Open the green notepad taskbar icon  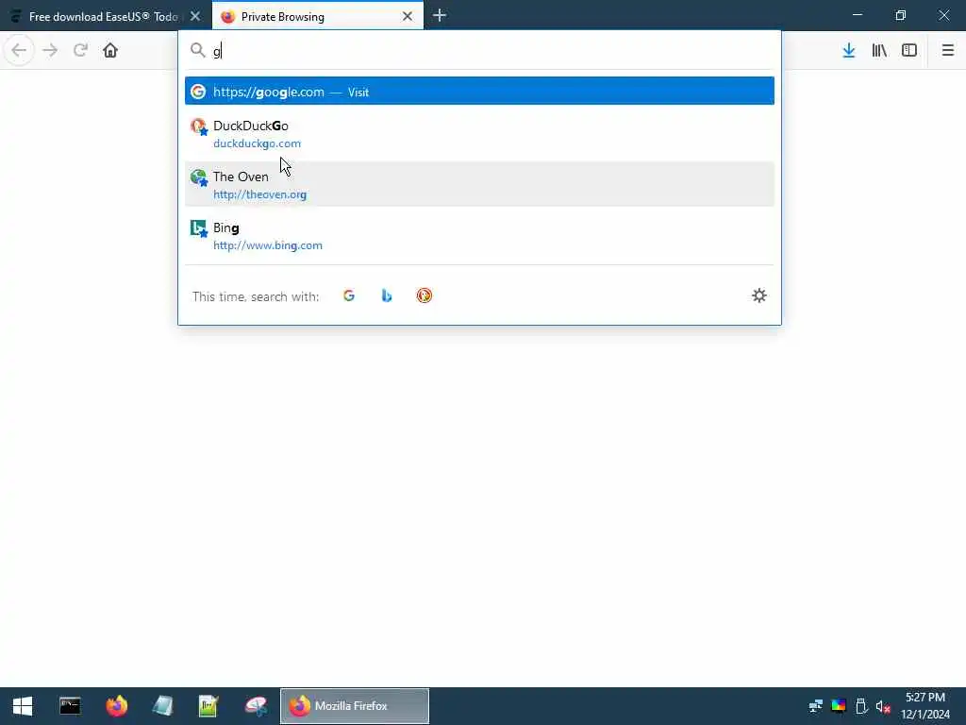coord(208,706)
